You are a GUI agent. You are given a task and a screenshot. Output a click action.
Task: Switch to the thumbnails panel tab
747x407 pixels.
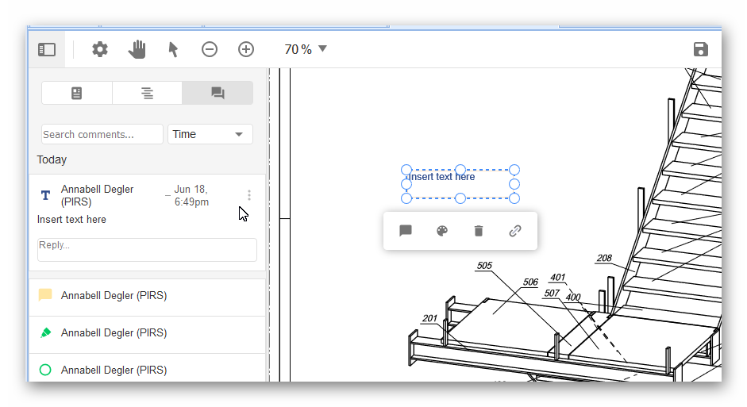pos(76,93)
